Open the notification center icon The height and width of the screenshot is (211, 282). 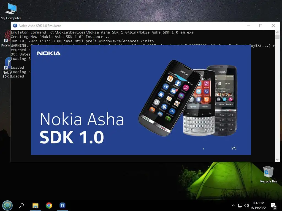[x=273, y=206]
